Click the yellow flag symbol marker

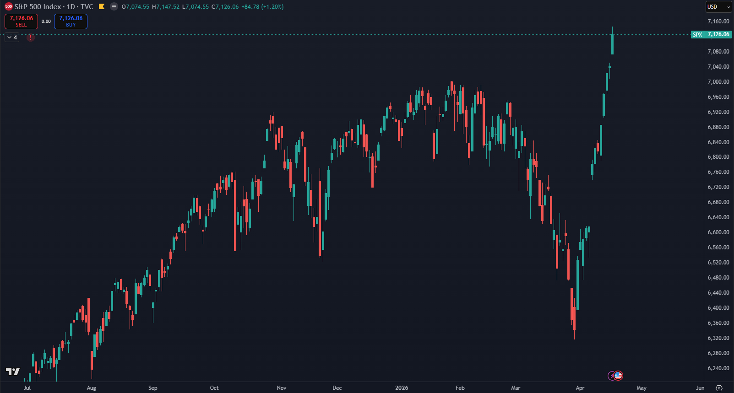(102, 7)
